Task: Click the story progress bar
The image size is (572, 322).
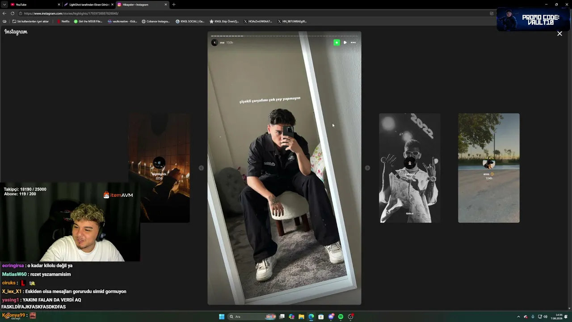Action: click(x=284, y=36)
